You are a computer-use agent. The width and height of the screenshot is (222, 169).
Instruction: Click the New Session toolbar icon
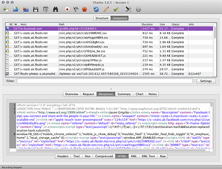pyautogui.click(x=6, y=9)
